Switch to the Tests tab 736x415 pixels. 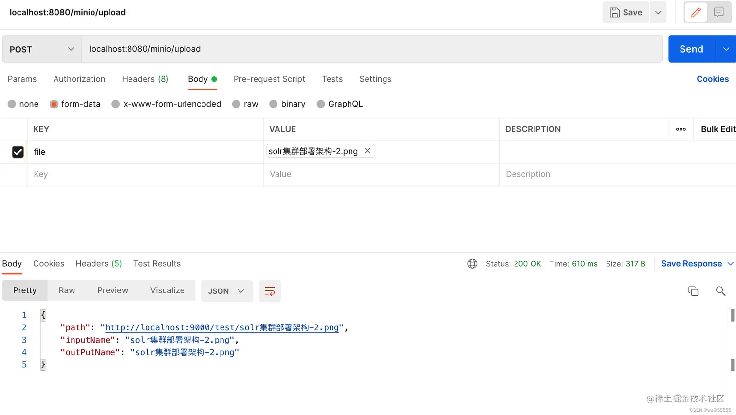pos(332,79)
